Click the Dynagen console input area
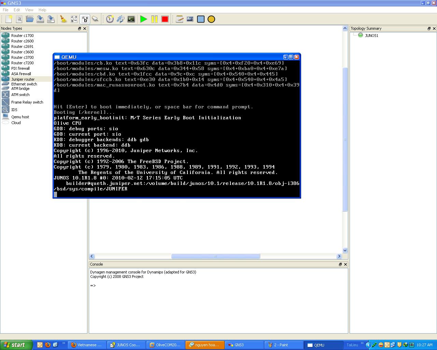 coord(218,301)
